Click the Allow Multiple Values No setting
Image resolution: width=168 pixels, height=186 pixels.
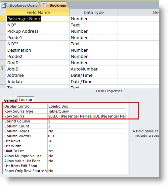(x=87, y=156)
